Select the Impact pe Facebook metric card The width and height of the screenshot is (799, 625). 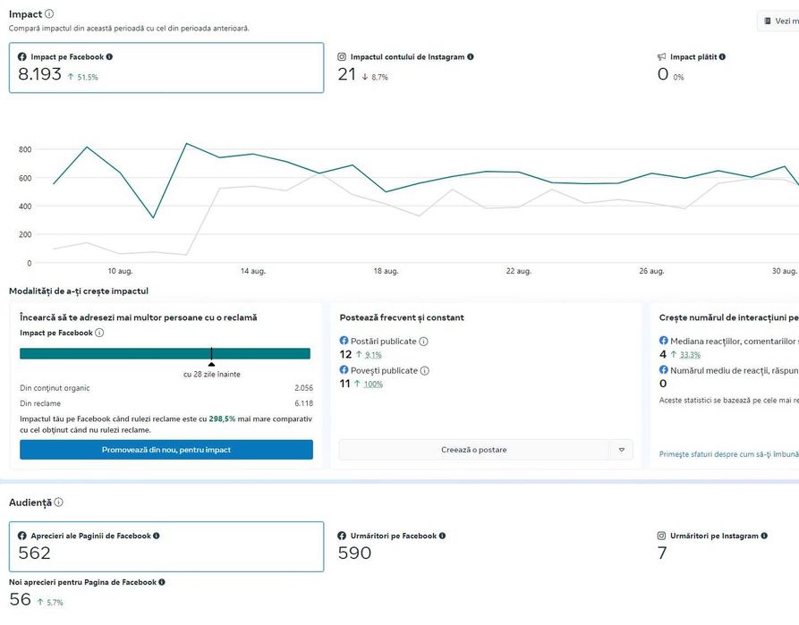(x=166, y=68)
